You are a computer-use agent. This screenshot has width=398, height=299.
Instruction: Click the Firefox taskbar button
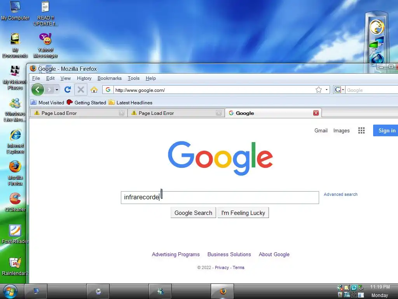223,291
